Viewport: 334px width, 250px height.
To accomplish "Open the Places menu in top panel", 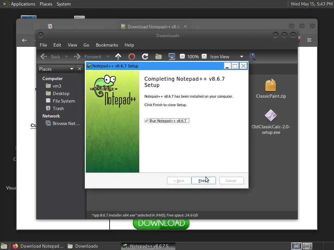I will [46, 4].
